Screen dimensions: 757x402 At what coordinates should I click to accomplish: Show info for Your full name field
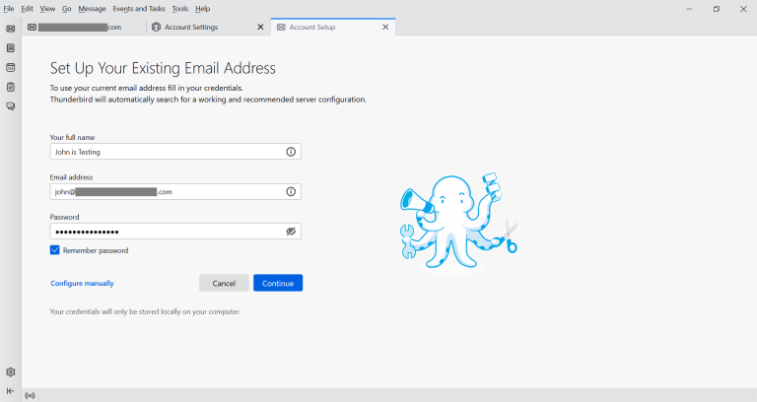click(x=291, y=152)
